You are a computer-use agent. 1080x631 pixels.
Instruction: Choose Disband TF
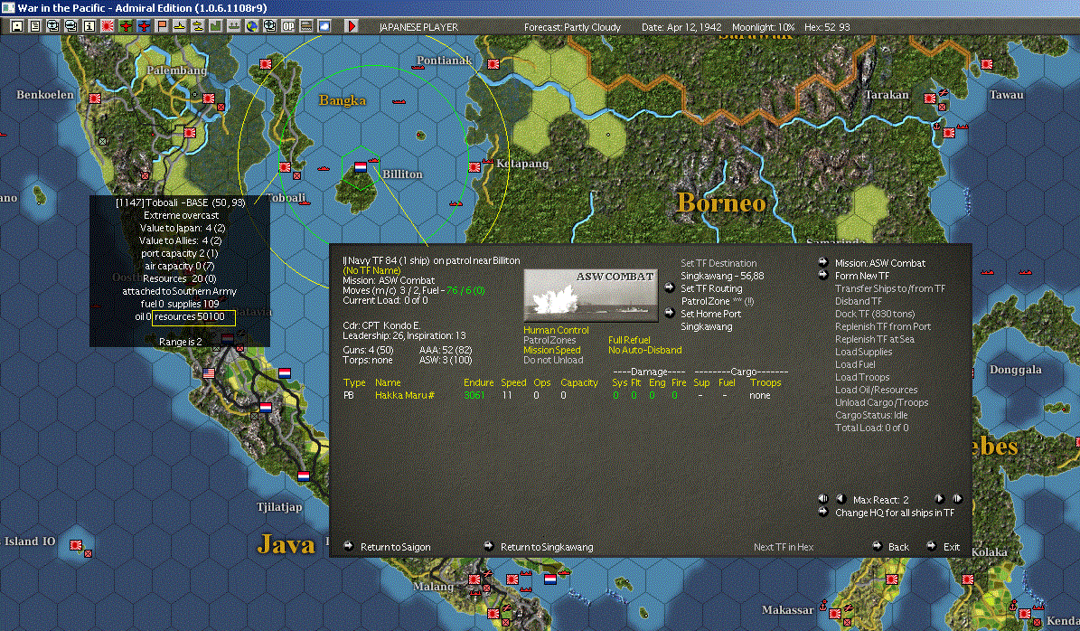pos(859,301)
